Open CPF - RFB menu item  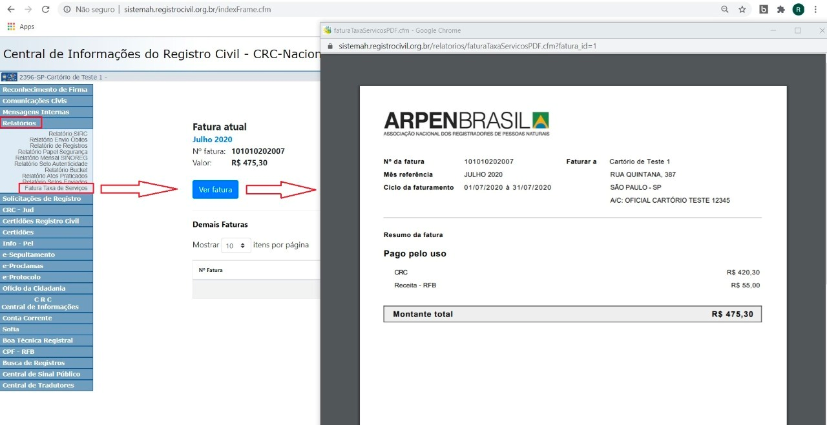coord(47,351)
